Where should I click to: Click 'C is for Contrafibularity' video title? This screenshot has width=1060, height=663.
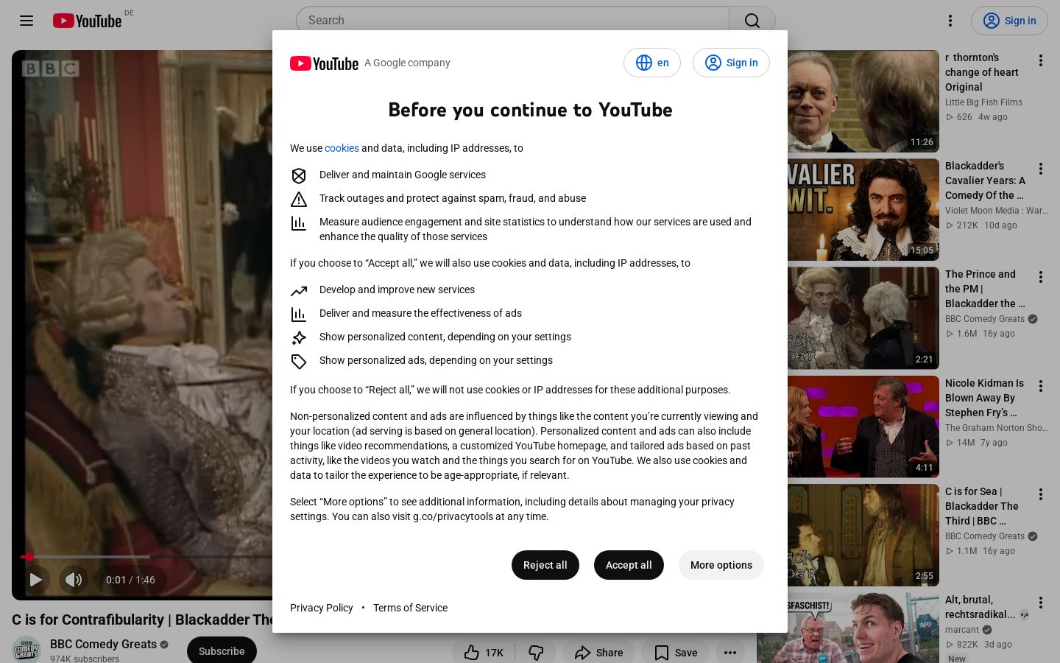coord(143,620)
